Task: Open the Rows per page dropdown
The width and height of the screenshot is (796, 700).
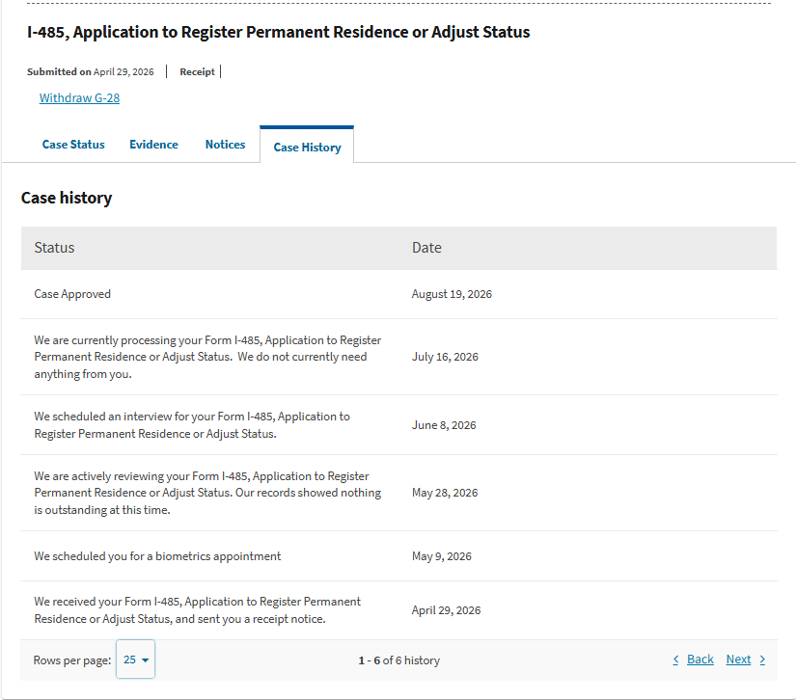Action: pyautogui.click(x=135, y=660)
